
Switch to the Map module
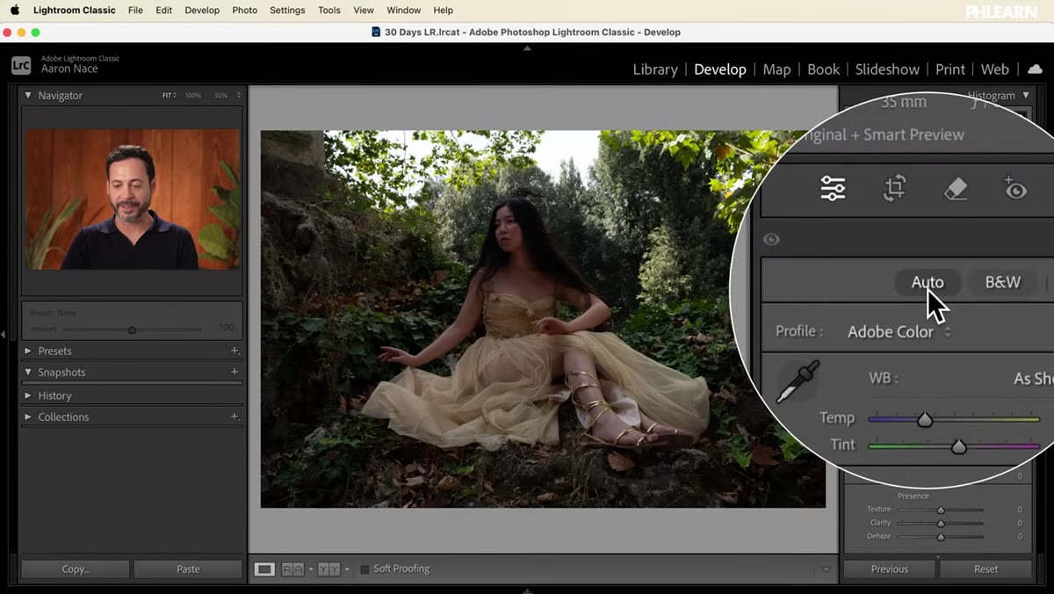point(776,69)
